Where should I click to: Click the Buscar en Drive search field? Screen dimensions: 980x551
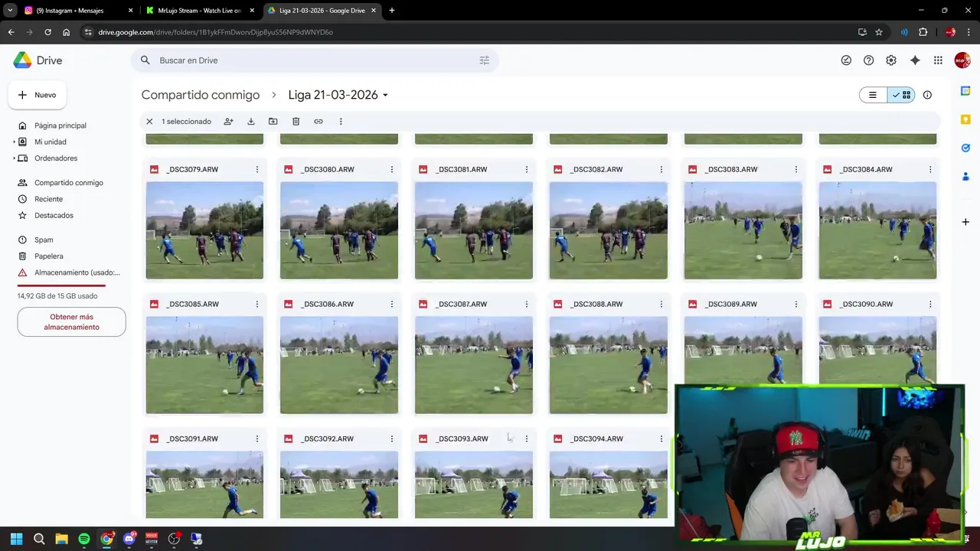coord(314,60)
